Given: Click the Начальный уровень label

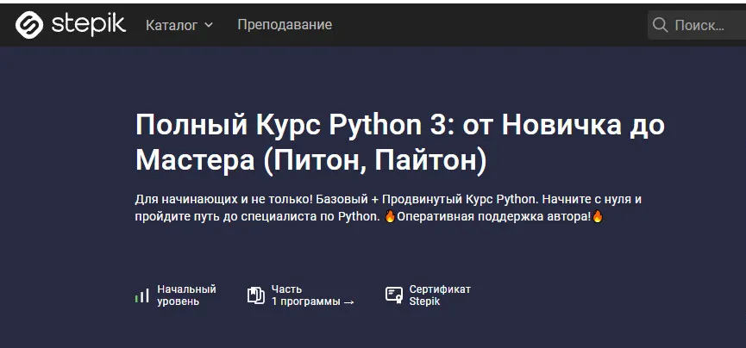Looking at the screenshot, I should pyautogui.click(x=186, y=295).
